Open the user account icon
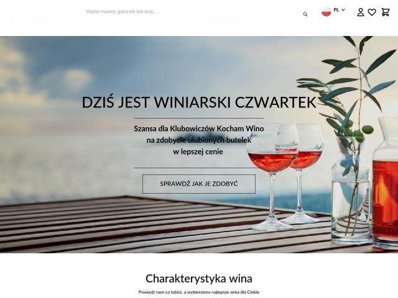 click(x=361, y=12)
